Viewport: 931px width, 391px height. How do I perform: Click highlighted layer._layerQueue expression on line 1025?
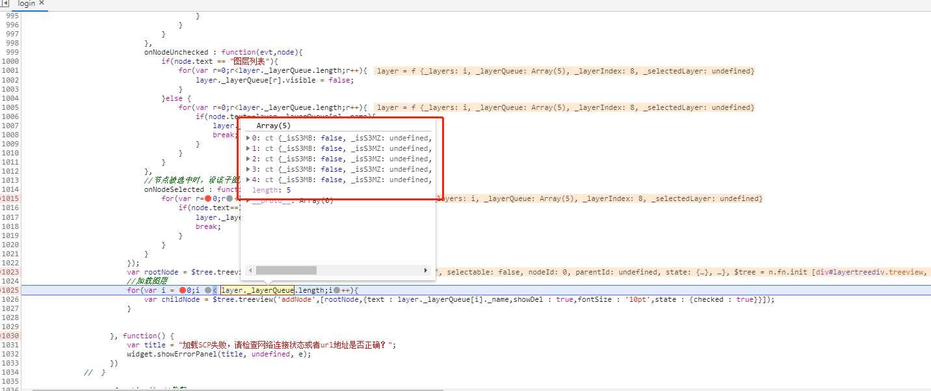coord(257,290)
